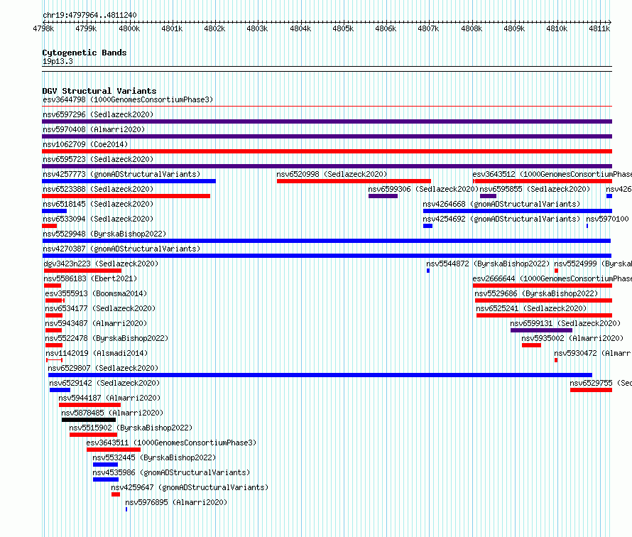Click the nsv5586183 (Ebert2021) label
Viewport: 632px width, 537px height.
click(x=91, y=278)
